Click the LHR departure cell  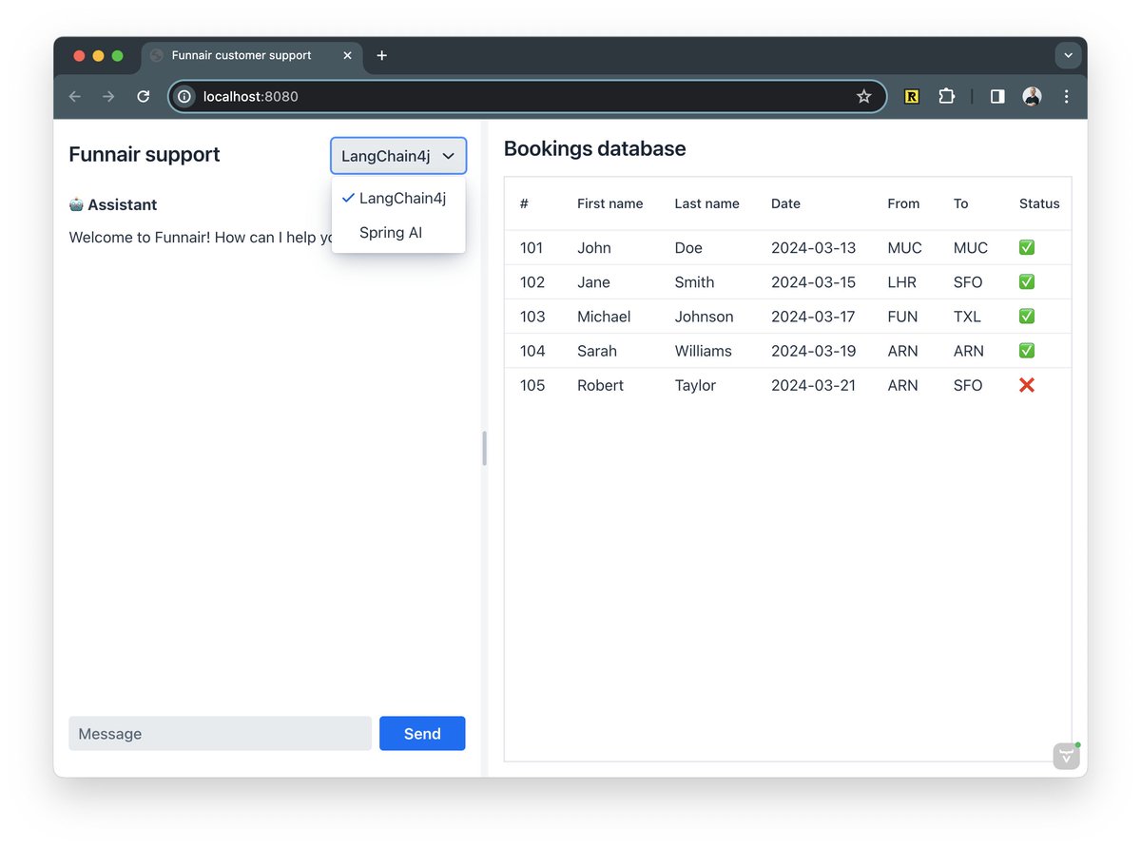901,281
